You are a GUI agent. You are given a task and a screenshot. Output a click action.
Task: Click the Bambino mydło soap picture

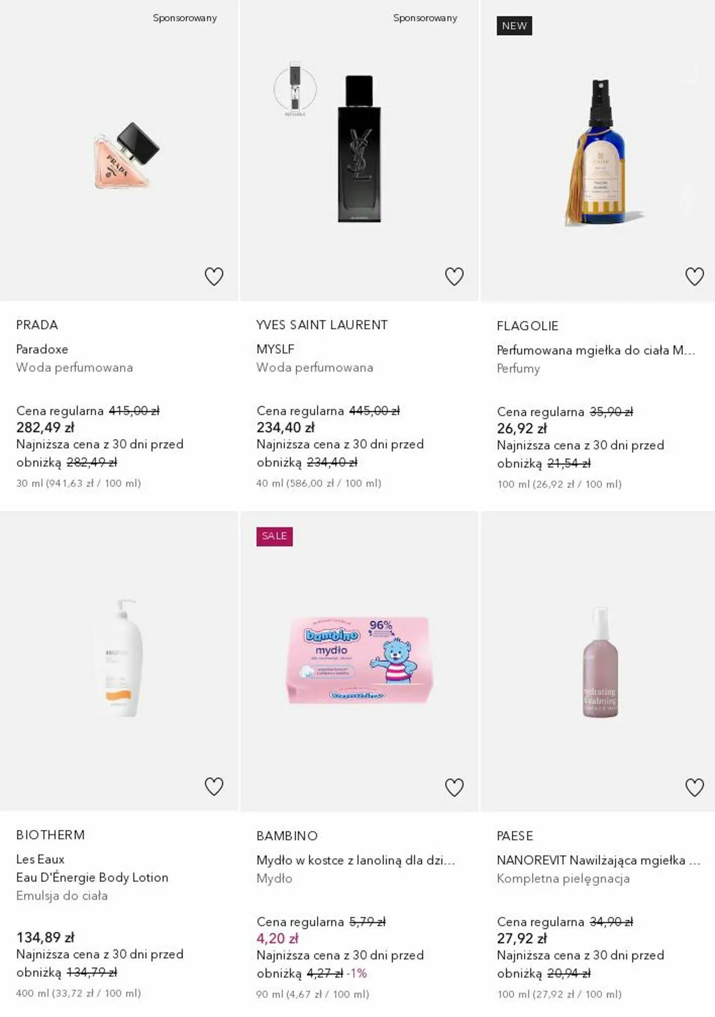pyautogui.click(x=359, y=660)
